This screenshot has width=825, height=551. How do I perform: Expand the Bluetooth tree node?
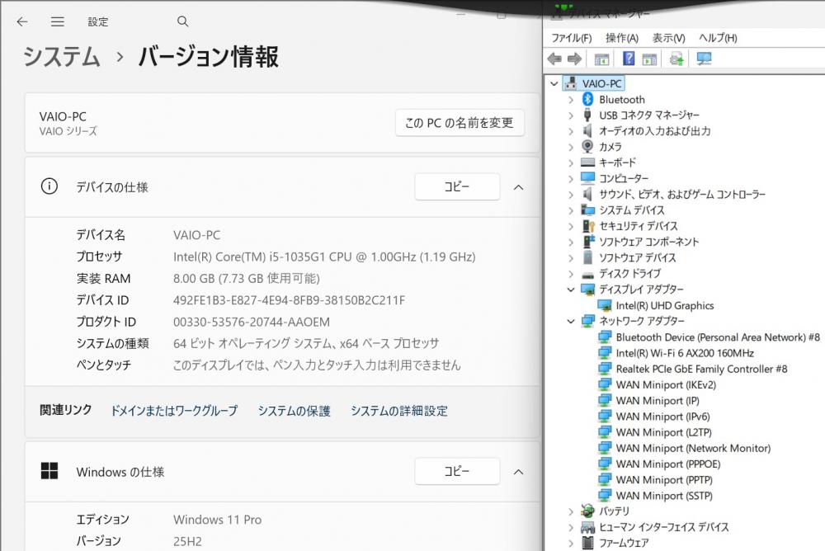click(x=571, y=100)
